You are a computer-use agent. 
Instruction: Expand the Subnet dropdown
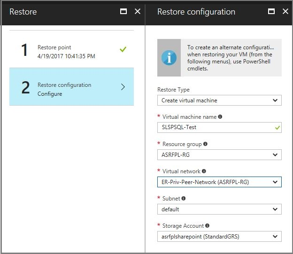tap(219, 209)
